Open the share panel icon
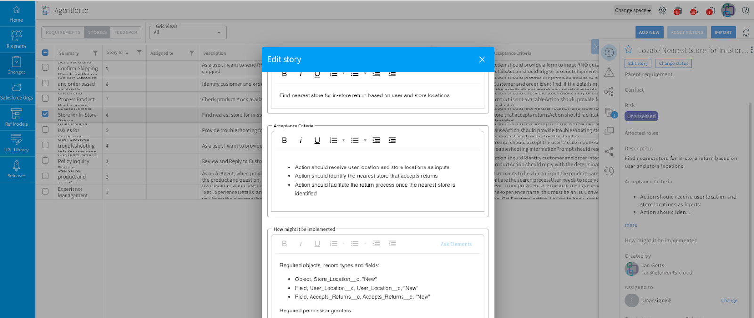The height and width of the screenshot is (318, 754). coord(609,151)
